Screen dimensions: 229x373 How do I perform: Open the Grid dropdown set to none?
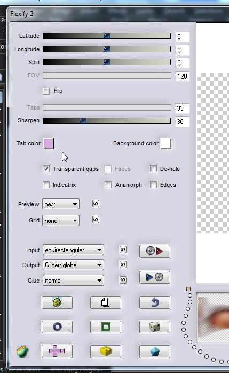point(61,220)
